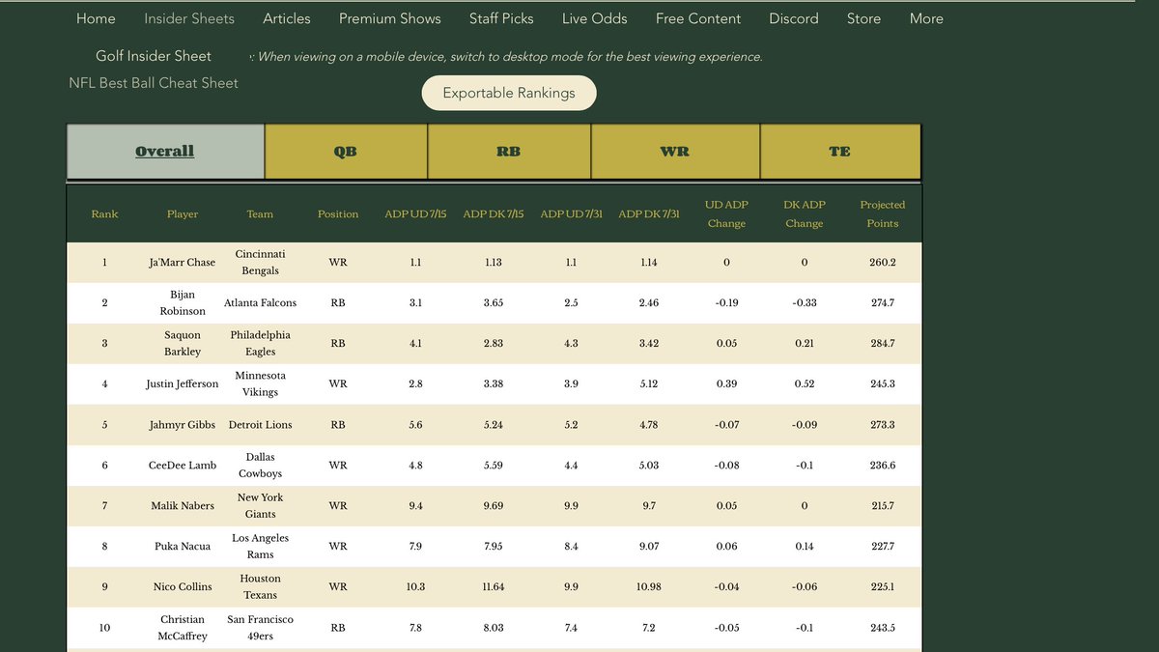Screen dimensions: 1159x652
Task: Open the Insider Sheets menu item
Action: pyautogui.click(x=188, y=17)
